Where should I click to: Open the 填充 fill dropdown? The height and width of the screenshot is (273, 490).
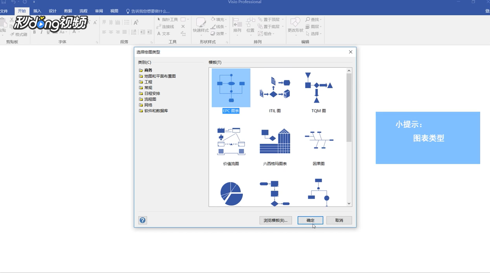pos(219,20)
